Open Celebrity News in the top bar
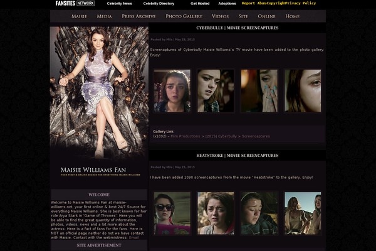Viewport: 376px width, 251px height. [120, 4]
